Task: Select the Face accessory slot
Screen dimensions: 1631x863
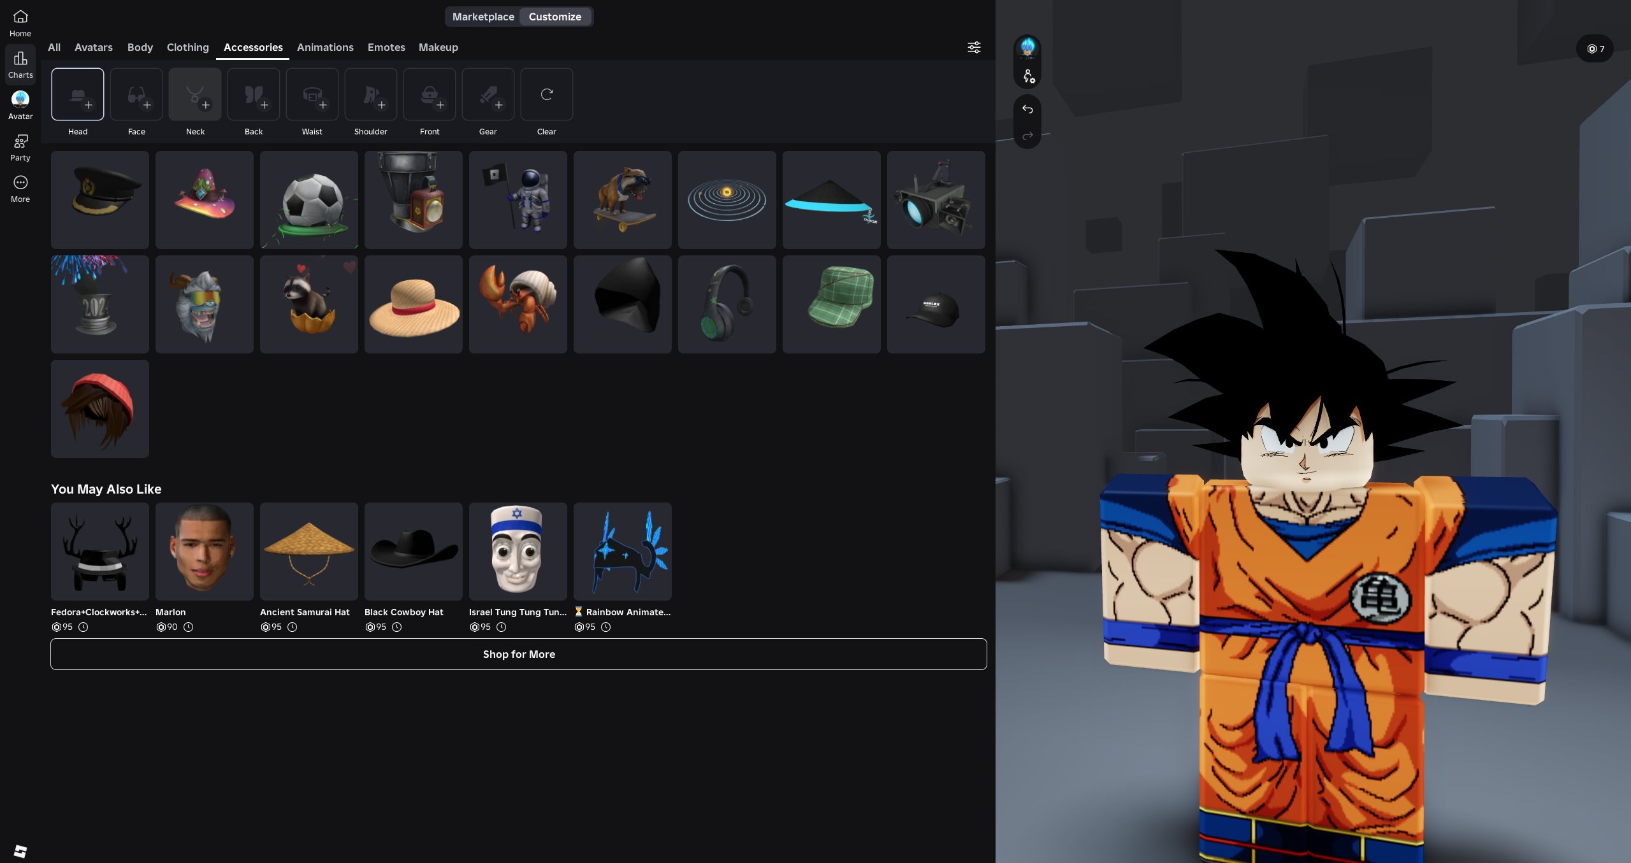Action: coord(136,94)
